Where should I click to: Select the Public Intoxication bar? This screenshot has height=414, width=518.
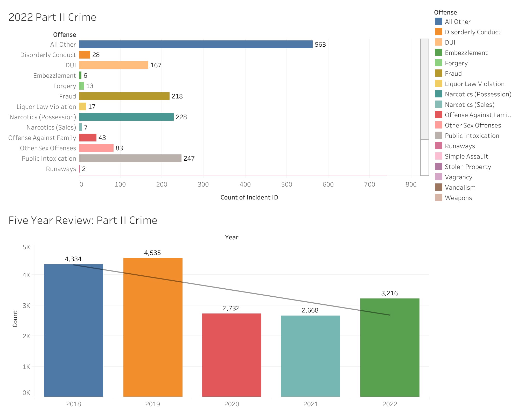(130, 158)
